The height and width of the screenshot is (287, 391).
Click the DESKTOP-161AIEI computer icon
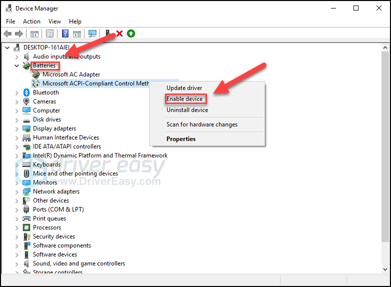pos(16,47)
